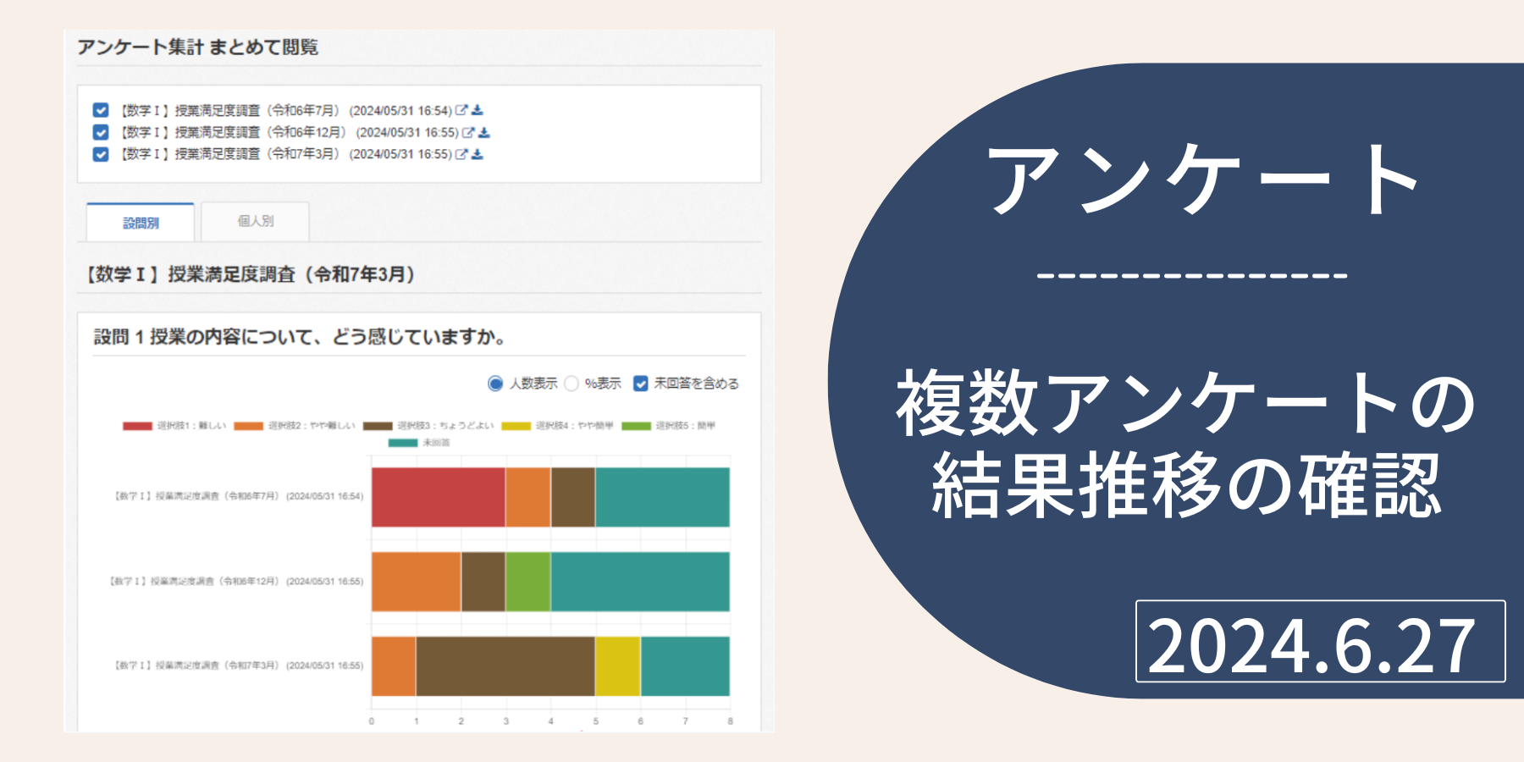Click the red segment in the 令和6年7月 bar
Image resolution: width=1524 pixels, height=762 pixels.
(x=439, y=497)
